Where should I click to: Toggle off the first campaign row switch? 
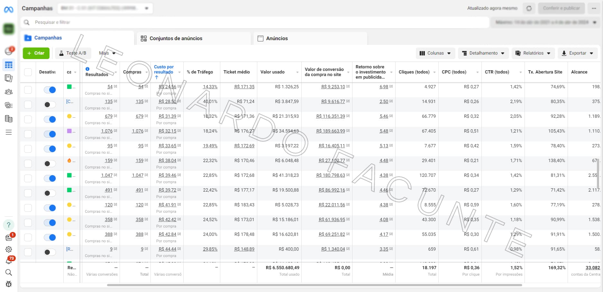[50, 90]
